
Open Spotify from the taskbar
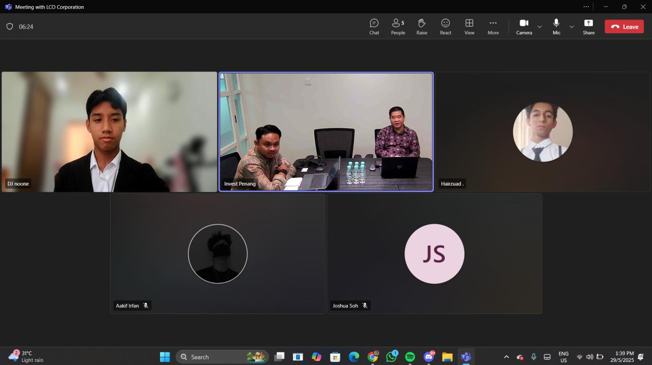410,357
